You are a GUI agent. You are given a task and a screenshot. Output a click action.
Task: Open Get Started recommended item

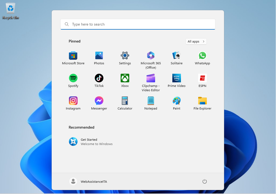[x=91, y=142]
